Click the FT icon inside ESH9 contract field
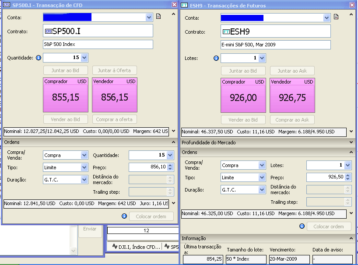This screenshot has width=358, height=265. 226,31
